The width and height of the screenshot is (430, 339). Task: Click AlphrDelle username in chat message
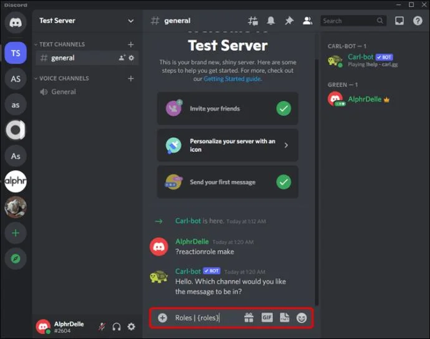point(192,242)
